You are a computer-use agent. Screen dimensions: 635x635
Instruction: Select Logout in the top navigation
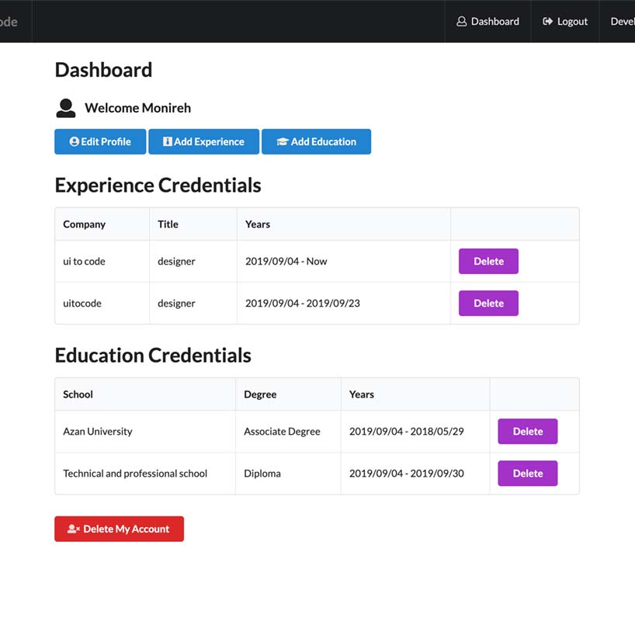click(572, 22)
